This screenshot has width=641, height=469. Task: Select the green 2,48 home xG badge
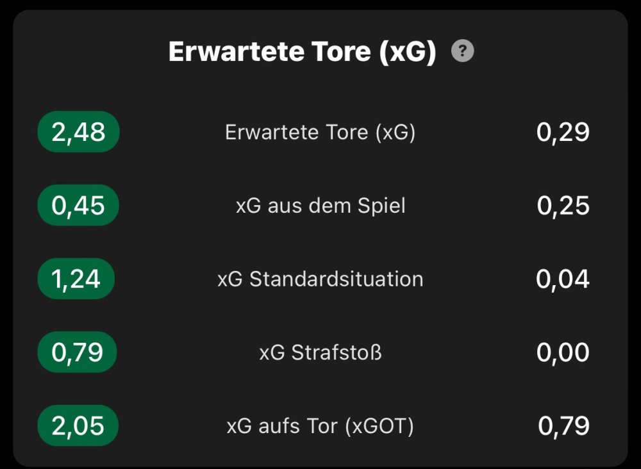(78, 132)
